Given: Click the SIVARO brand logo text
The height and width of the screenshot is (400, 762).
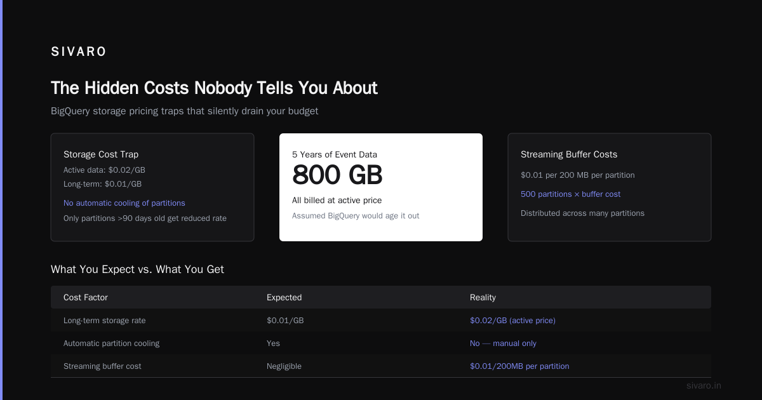Looking at the screenshot, I should point(79,52).
